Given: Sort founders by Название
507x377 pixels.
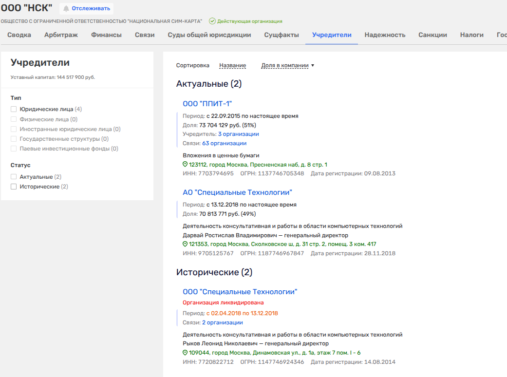Looking at the screenshot, I should coord(232,65).
